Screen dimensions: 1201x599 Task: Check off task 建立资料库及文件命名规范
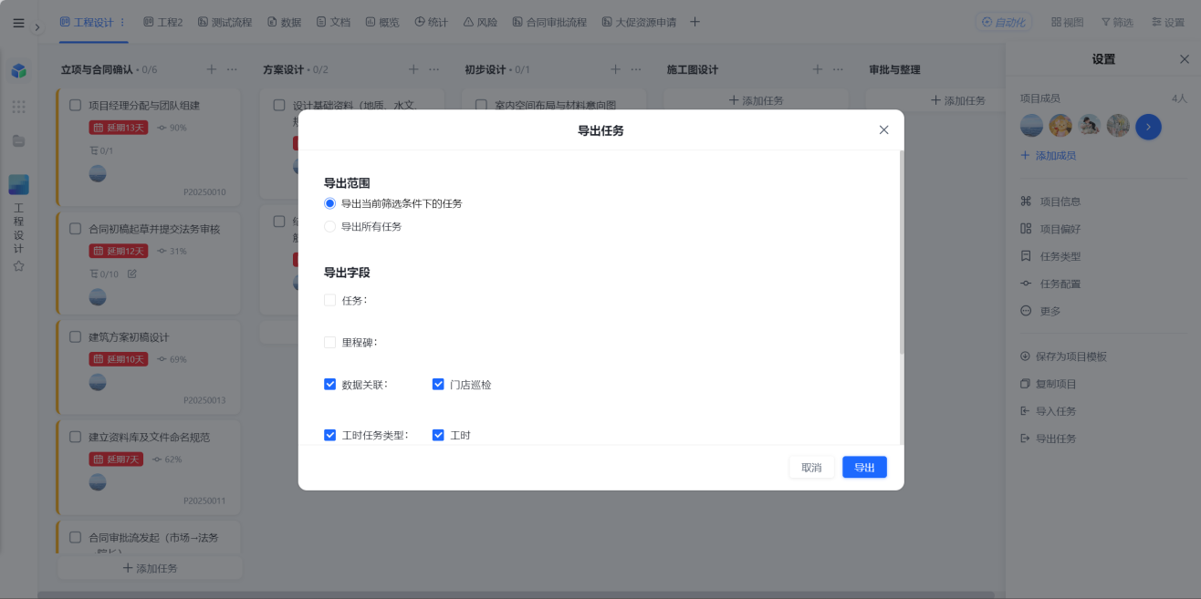pyautogui.click(x=76, y=437)
